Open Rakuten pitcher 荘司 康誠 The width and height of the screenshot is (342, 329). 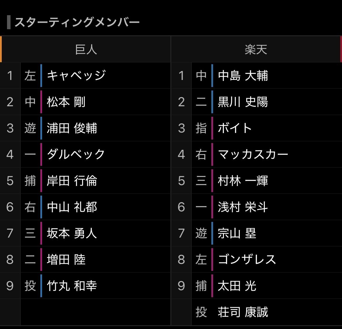243,312
